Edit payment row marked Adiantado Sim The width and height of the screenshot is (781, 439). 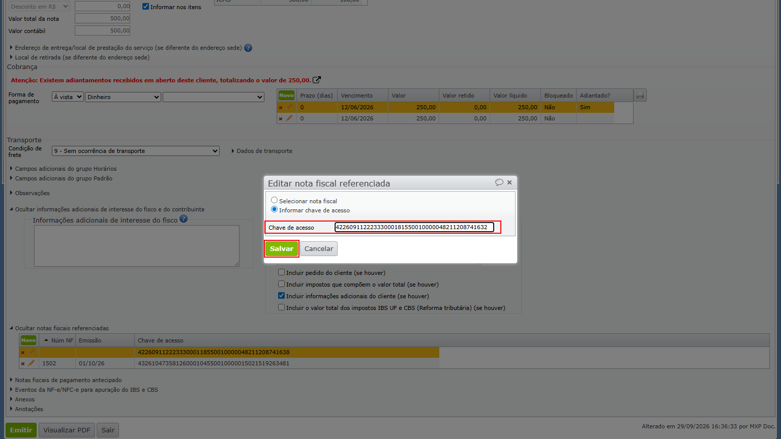[x=289, y=107]
